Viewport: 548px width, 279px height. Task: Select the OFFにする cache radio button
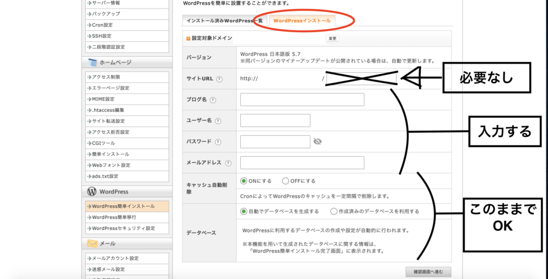(x=285, y=181)
